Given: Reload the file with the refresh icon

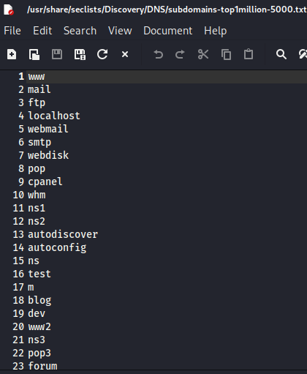Looking at the screenshot, I should [x=102, y=54].
